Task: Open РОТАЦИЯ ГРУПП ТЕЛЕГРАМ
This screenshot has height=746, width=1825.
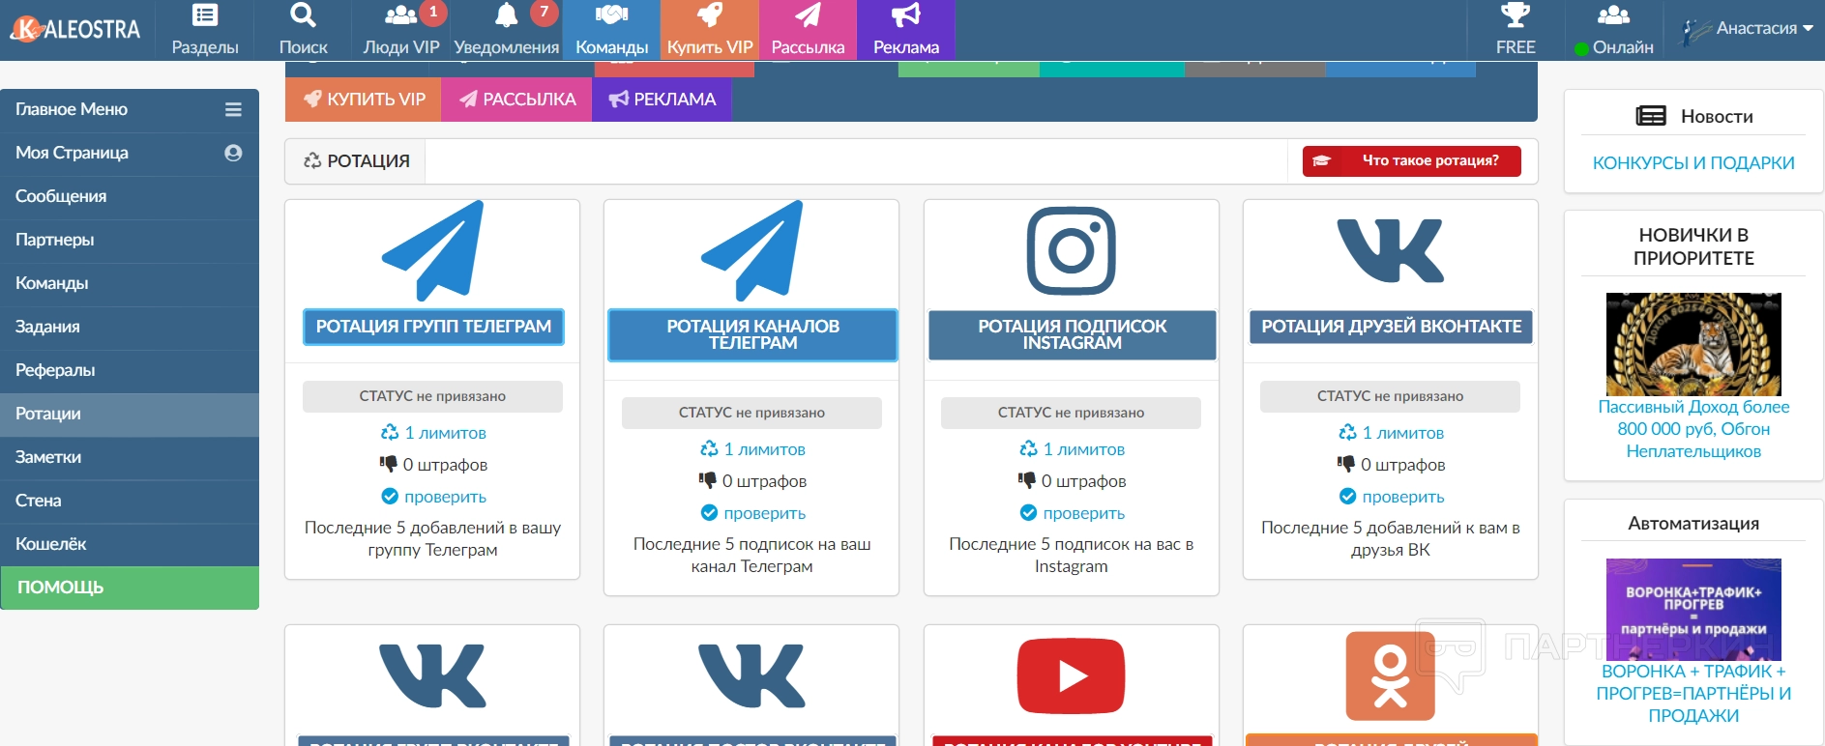Action: coord(433,327)
